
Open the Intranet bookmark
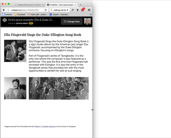[7, 14]
